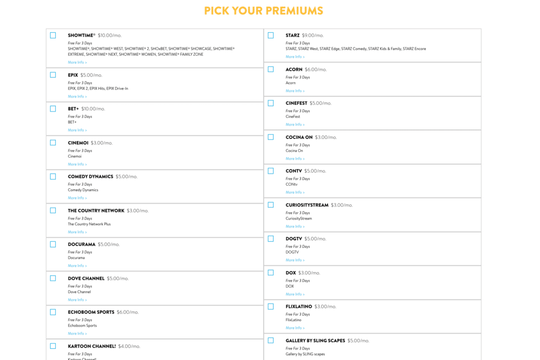Viewport: 540px width, 360px height.
Task: Show More Info for DOCURAMA
Action: 77,266
